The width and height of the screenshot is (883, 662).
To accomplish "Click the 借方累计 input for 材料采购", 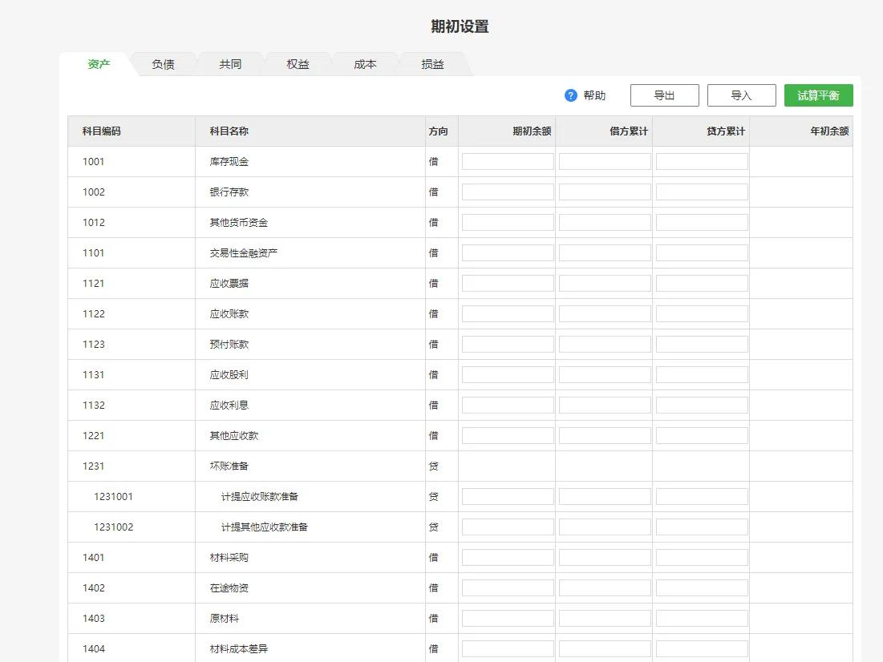I will click(x=605, y=556).
